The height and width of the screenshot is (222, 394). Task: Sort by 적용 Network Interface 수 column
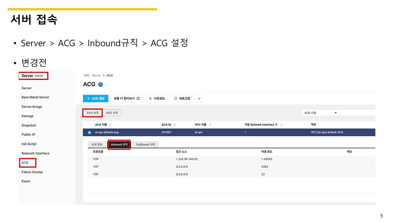[x=281, y=125]
